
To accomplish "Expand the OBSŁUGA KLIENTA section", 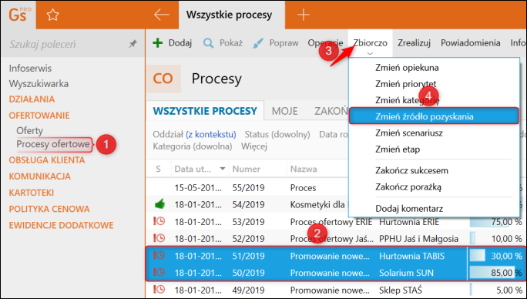I will click(47, 160).
